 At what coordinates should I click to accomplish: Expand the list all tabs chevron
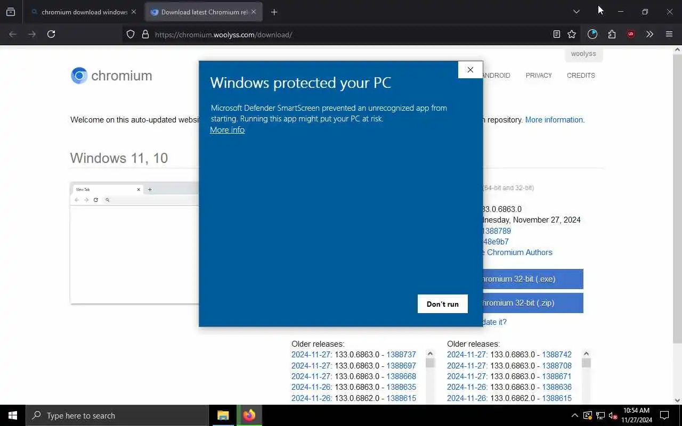point(576,12)
